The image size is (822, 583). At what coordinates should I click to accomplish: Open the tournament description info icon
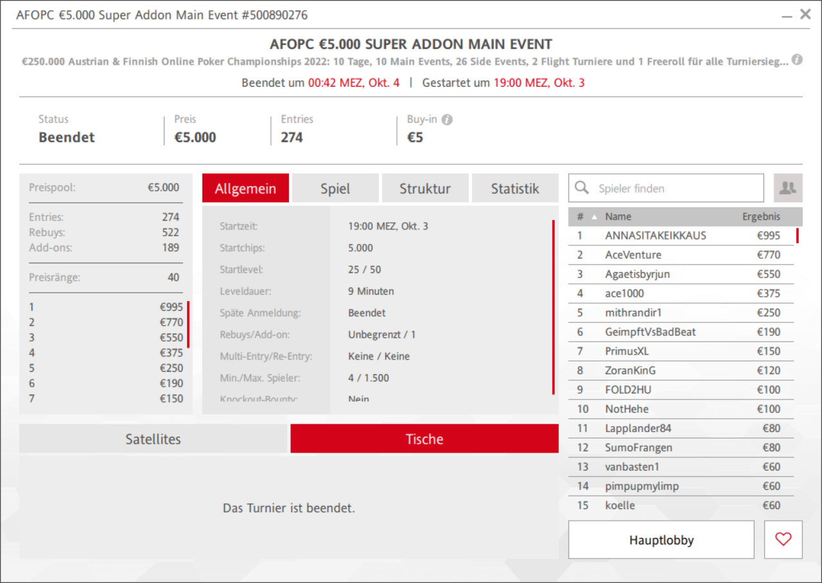[x=797, y=60]
